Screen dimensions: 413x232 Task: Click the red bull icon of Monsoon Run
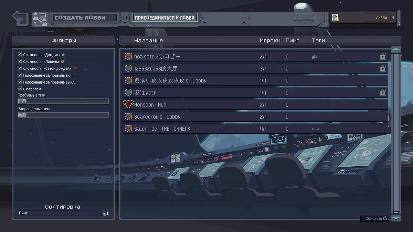pos(128,104)
